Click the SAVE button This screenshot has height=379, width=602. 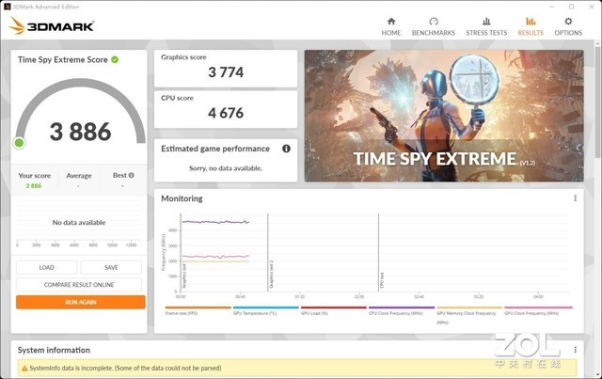[111, 267]
